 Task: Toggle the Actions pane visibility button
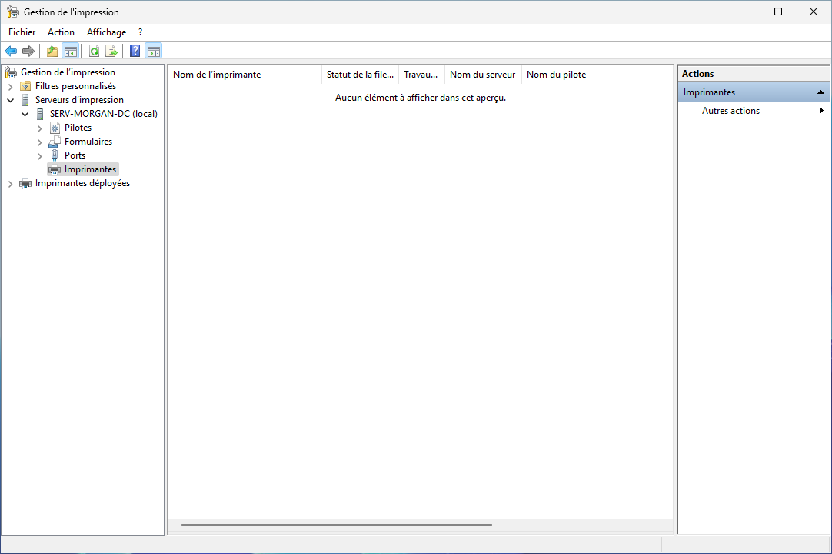coord(154,52)
